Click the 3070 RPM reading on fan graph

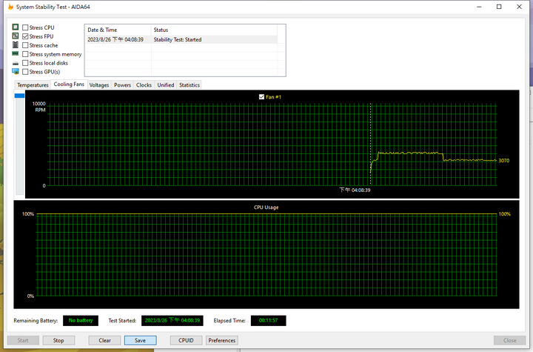pyautogui.click(x=504, y=161)
